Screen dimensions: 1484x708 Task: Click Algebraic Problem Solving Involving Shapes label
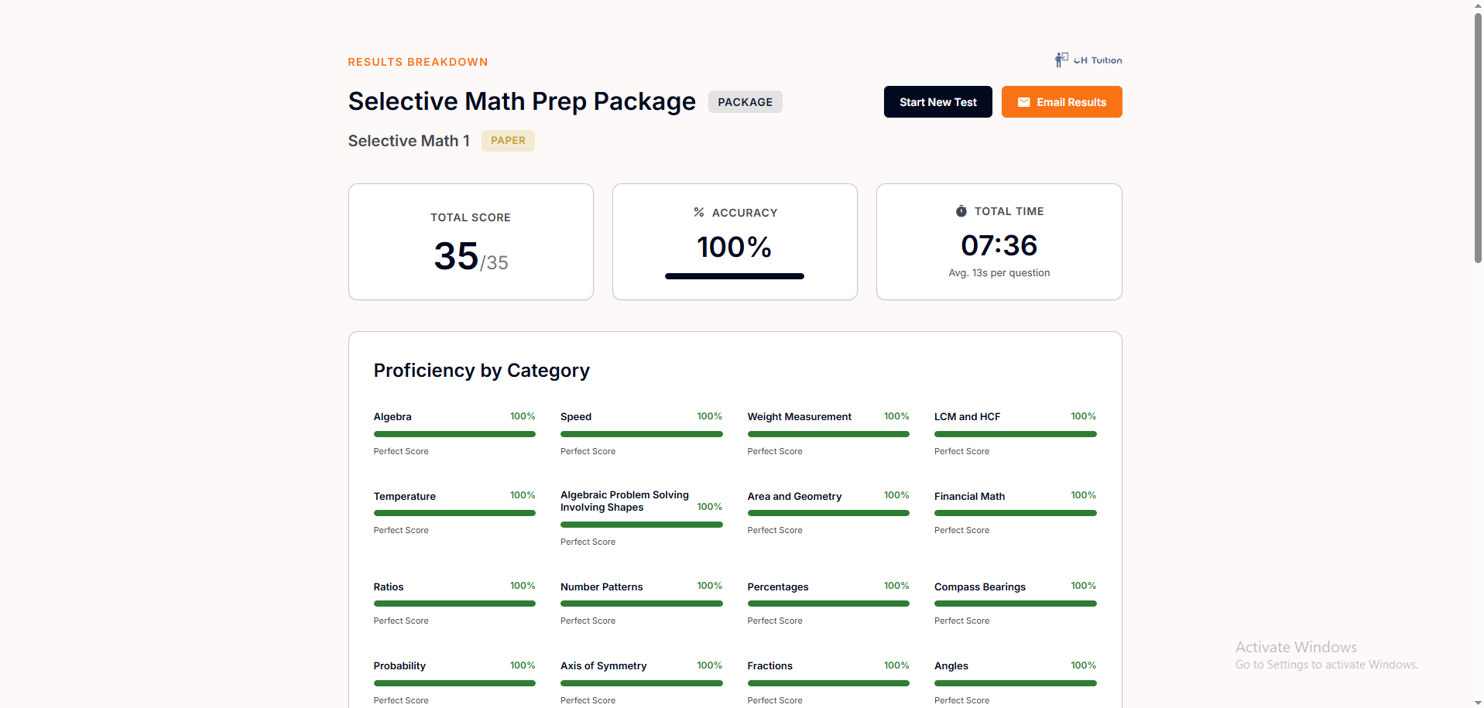(x=624, y=501)
